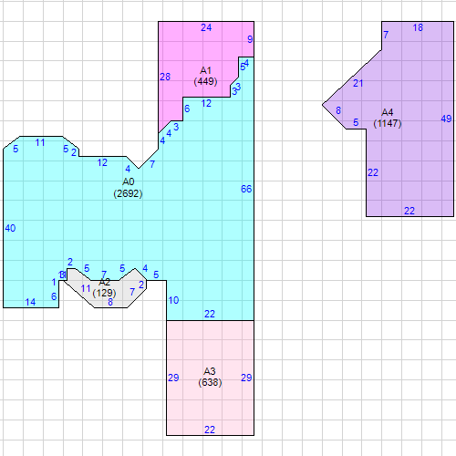
Task: Click the 6 dimension below area A1's step
Action: (x=187, y=109)
